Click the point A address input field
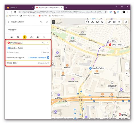Image resolution: width=135 pixels, height=124 pixels. [x=28, y=43]
